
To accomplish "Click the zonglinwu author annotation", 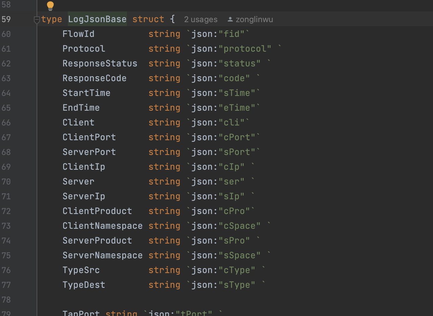I will (x=254, y=20).
